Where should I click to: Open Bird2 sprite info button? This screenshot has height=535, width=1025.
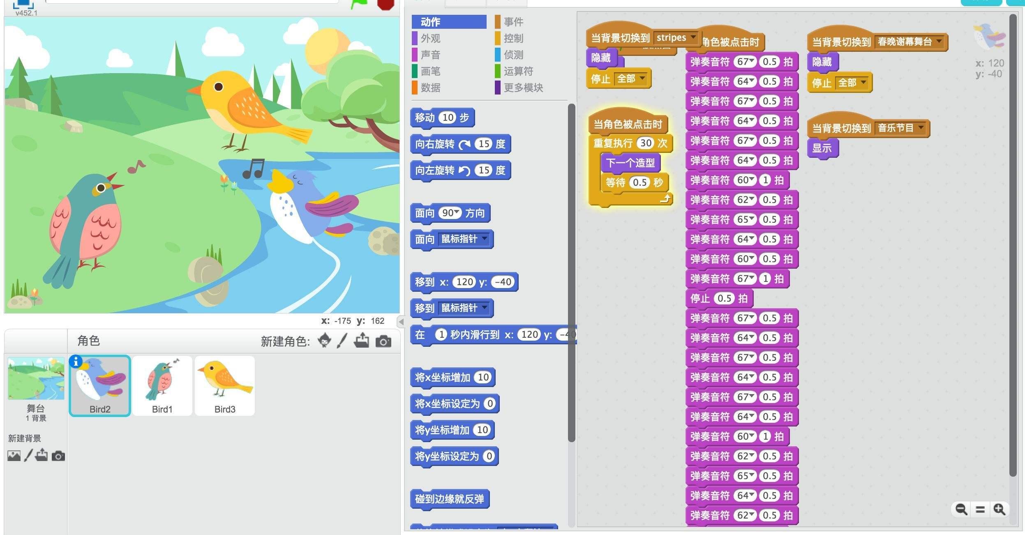pos(76,361)
